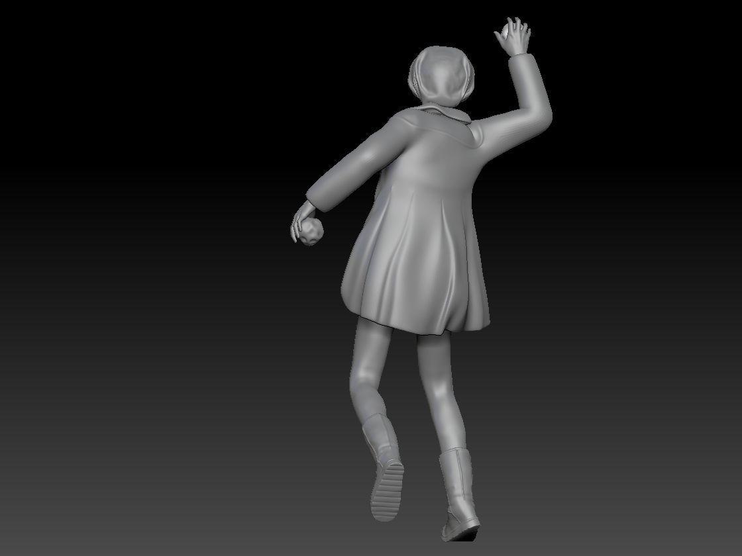Click the raised open hand of the figure
The image size is (742, 556).
click(513, 36)
